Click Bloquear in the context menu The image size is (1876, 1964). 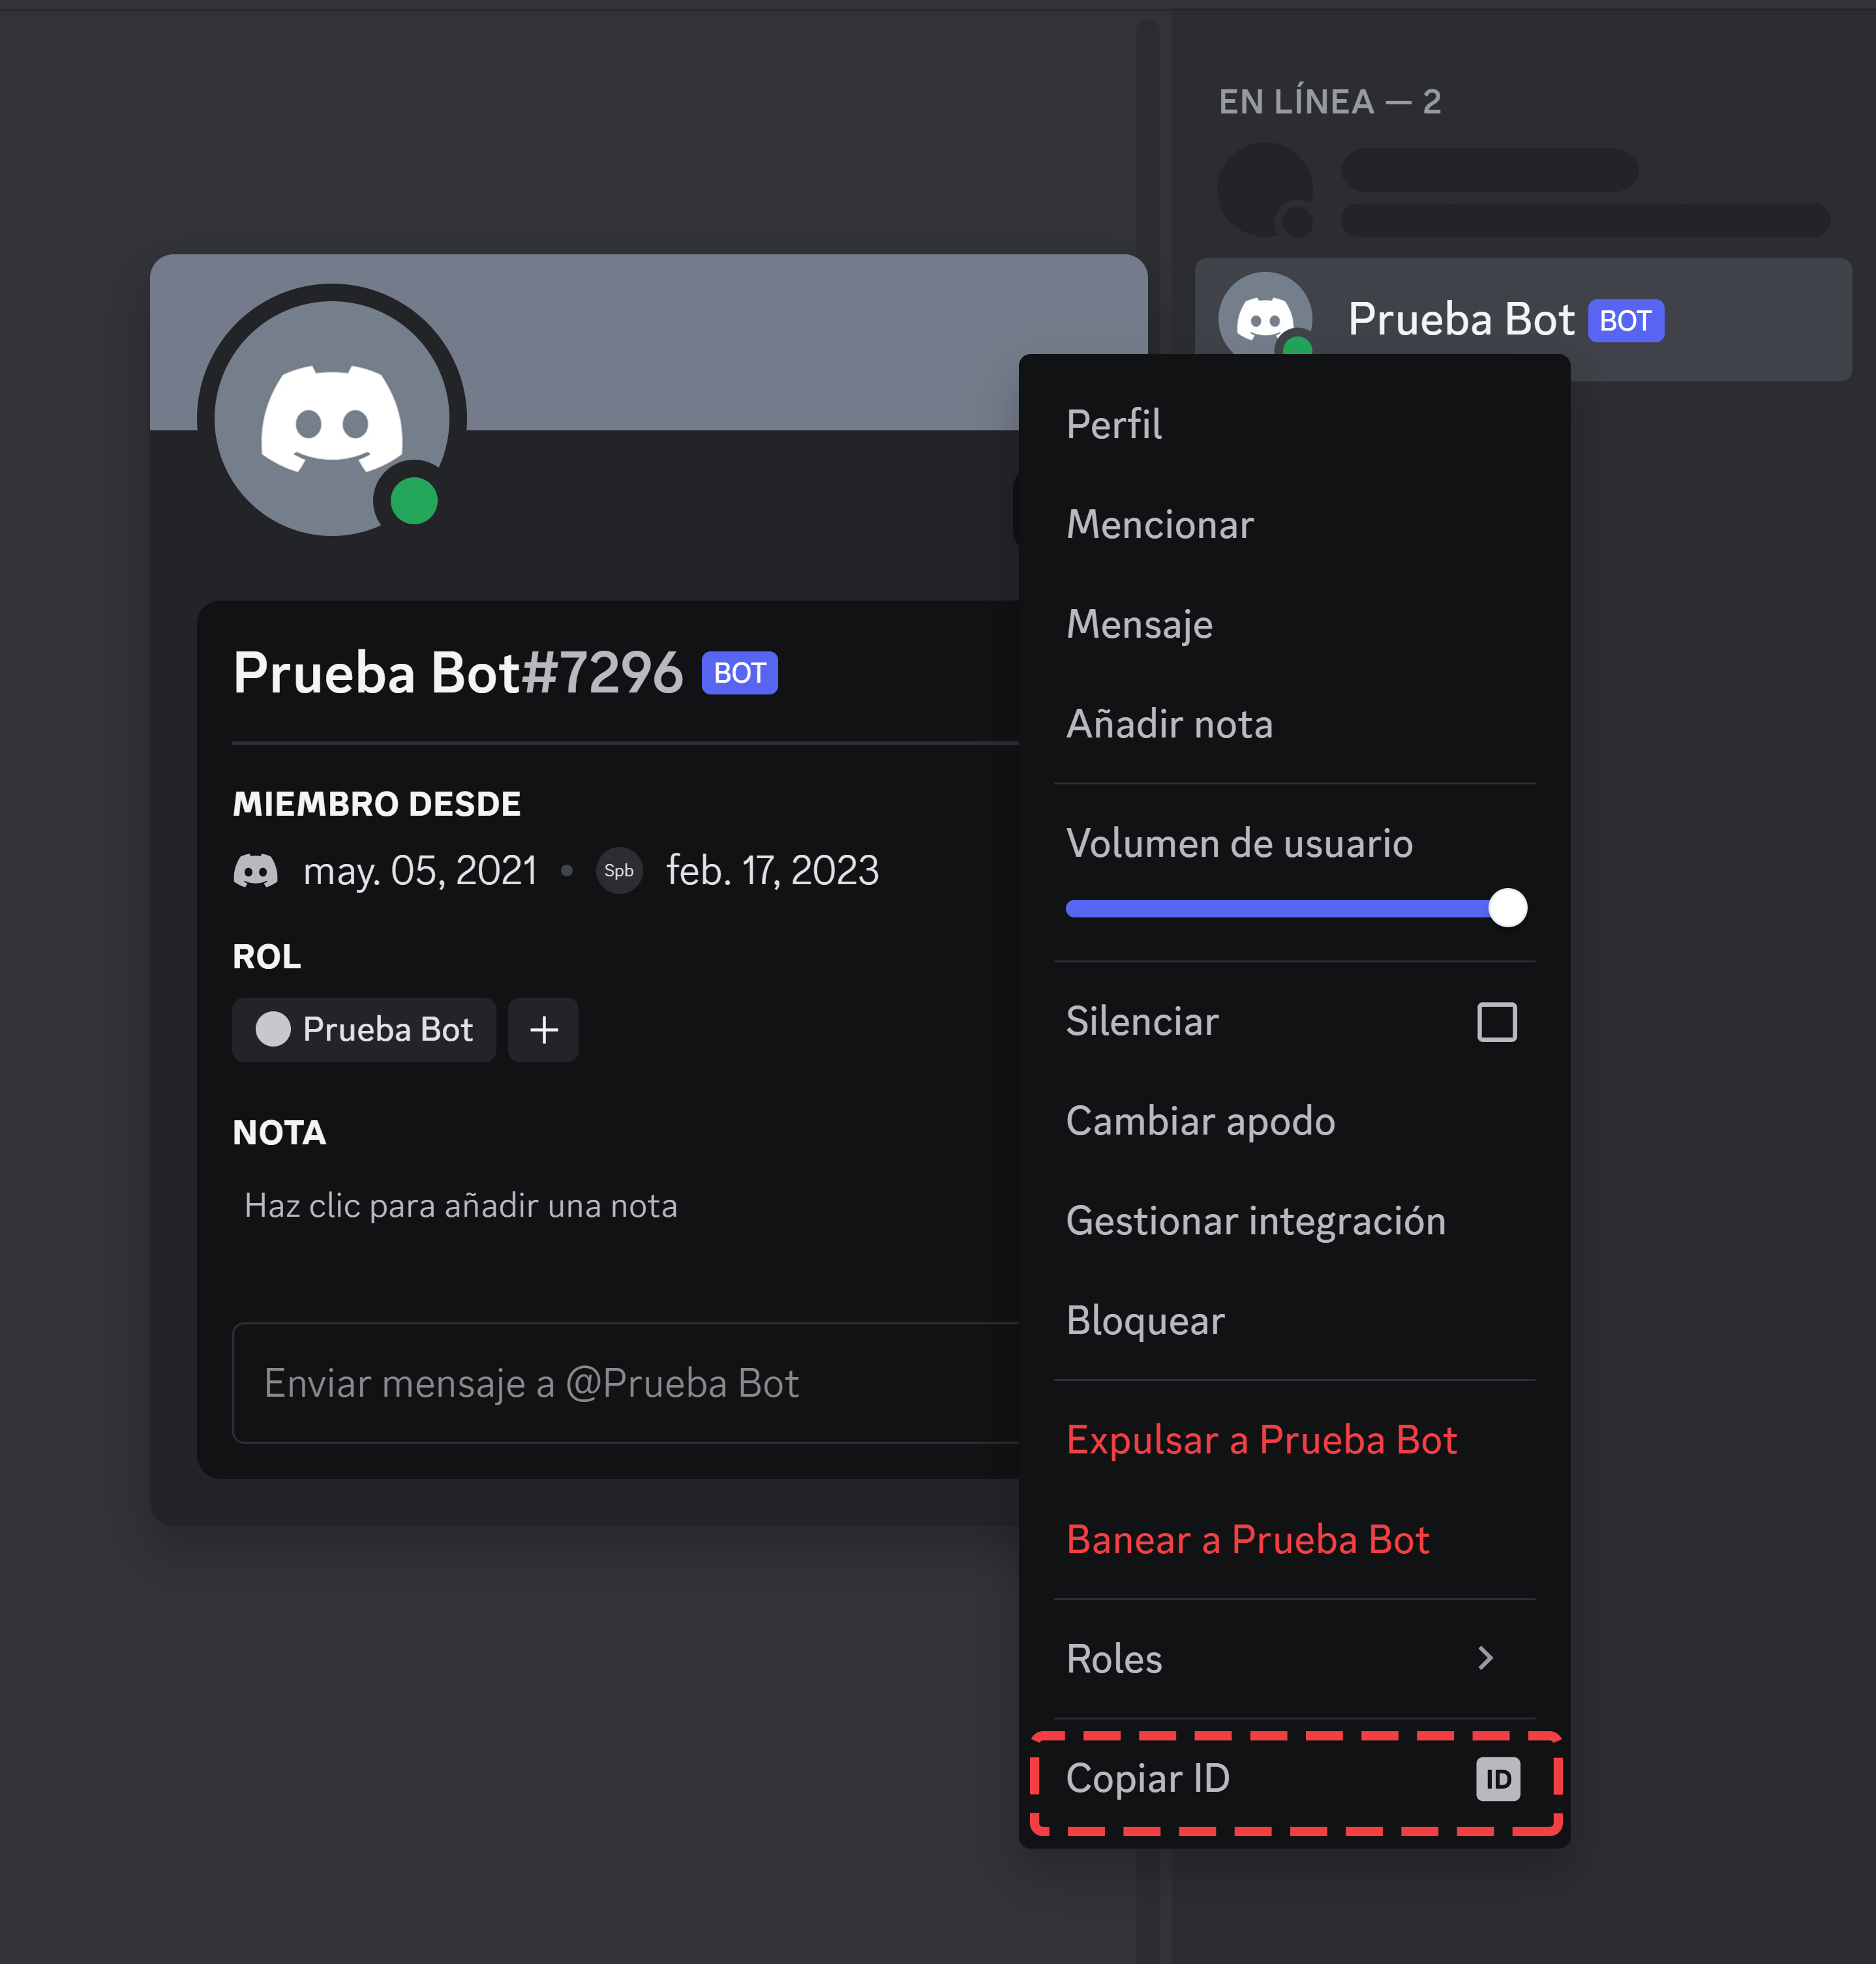coord(1294,1320)
